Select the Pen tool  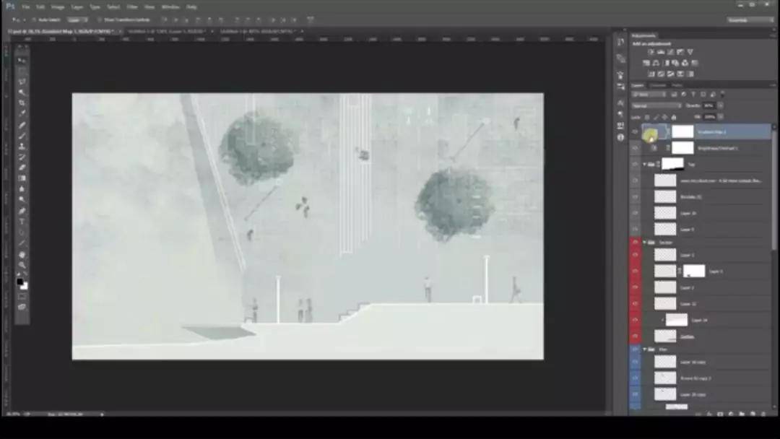coord(22,211)
